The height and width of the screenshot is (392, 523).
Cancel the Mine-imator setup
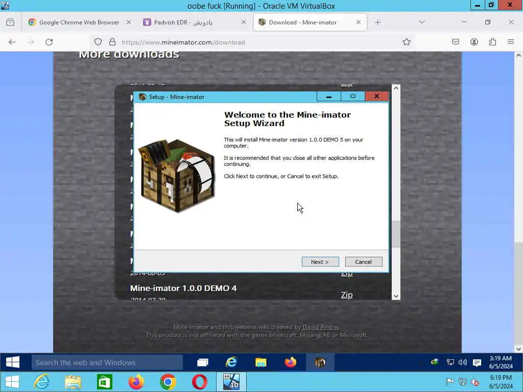tap(364, 262)
